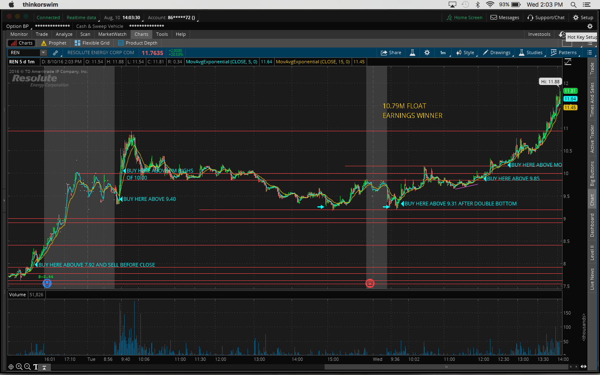Click the clock history icon near Investools

pyautogui.click(x=562, y=34)
